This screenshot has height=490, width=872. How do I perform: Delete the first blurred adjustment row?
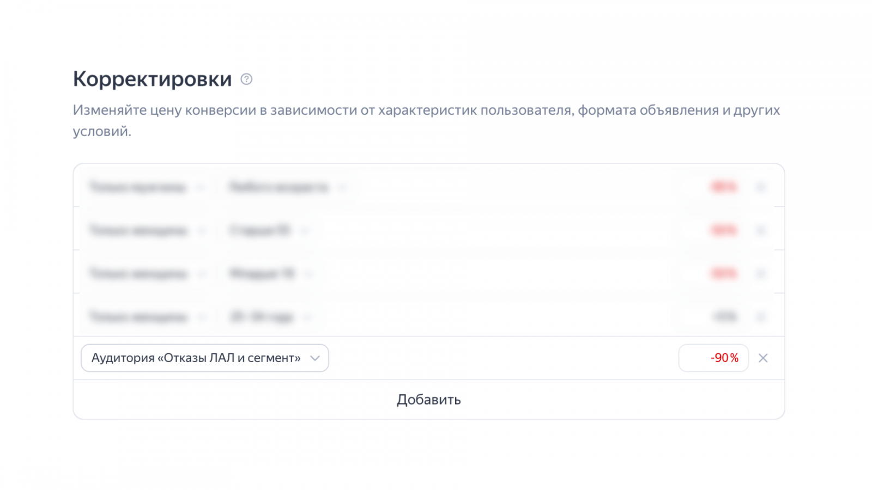(x=761, y=187)
